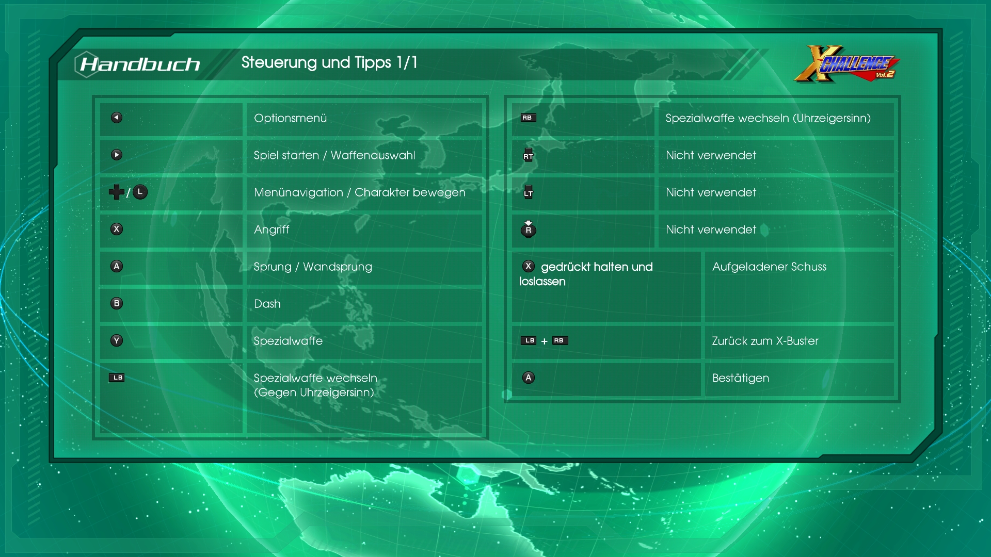Click the right stick press R icon
Viewport: 991px width, 557px height.
coord(528,230)
